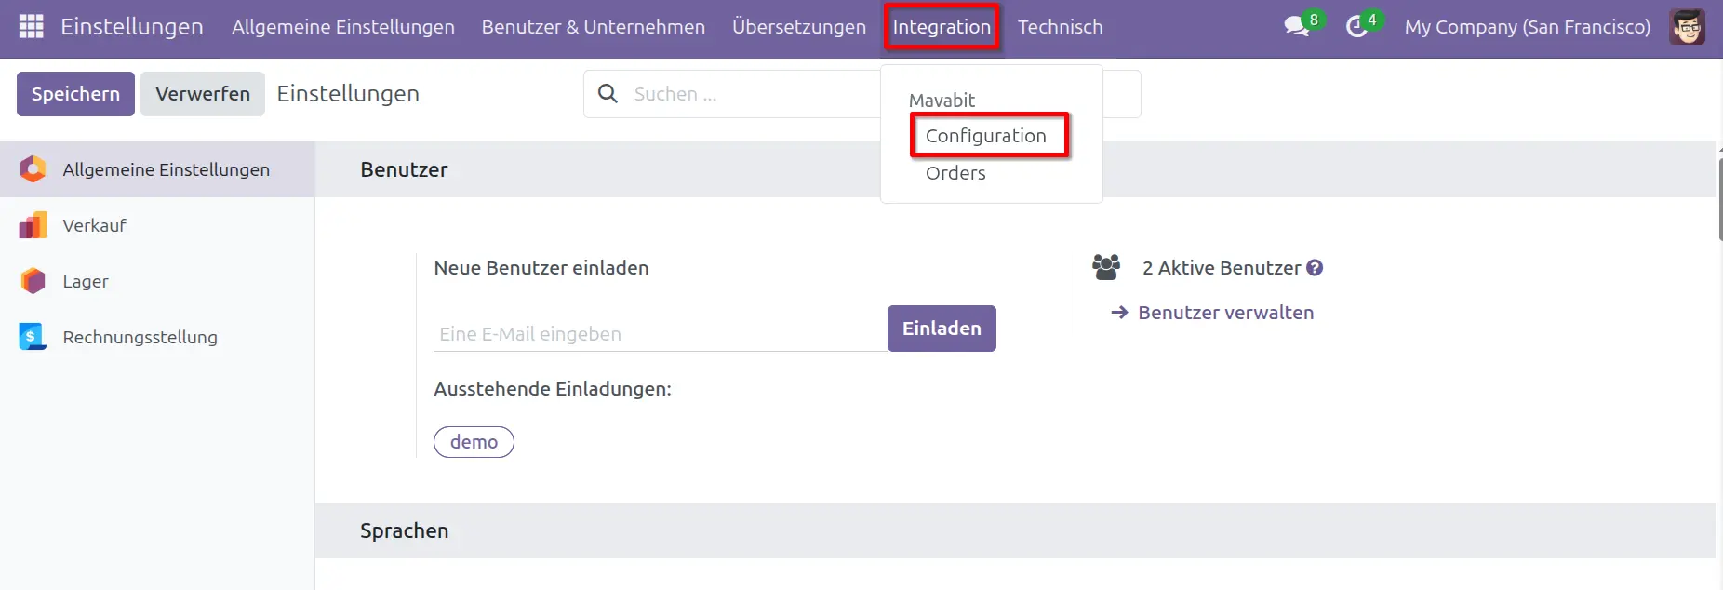Discard changes via Verwerfen

point(202,93)
